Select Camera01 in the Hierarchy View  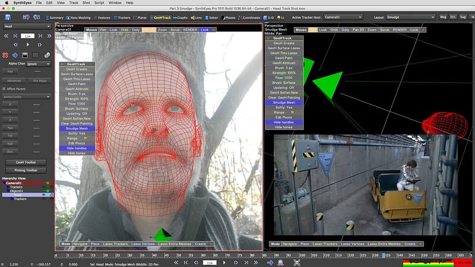coord(15,183)
